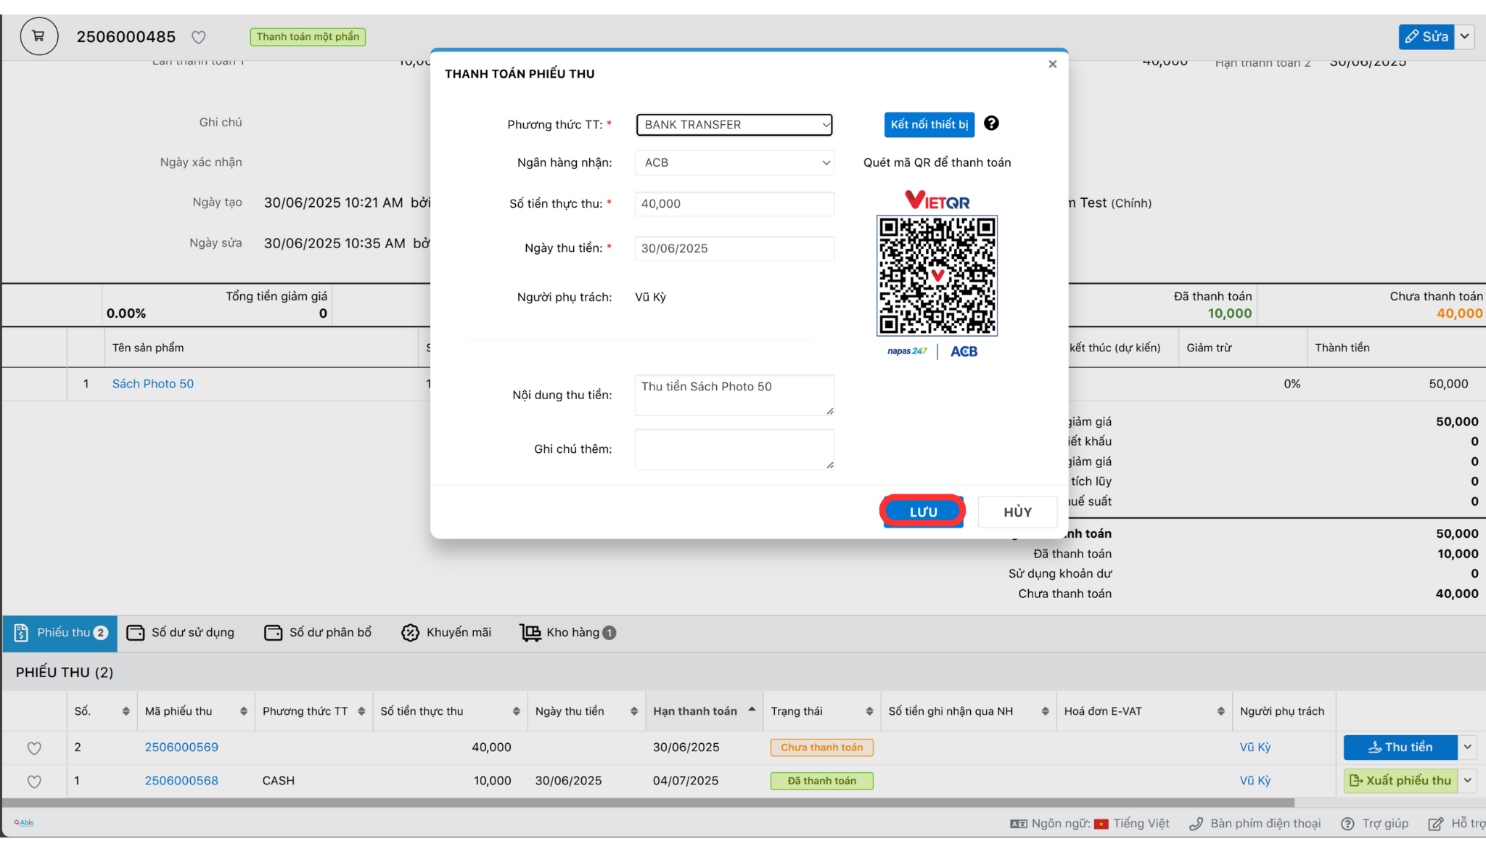The height and width of the screenshot is (852, 1486).
Task: Open the Phương thức TT dropdown
Action: [x=734, y=125]
